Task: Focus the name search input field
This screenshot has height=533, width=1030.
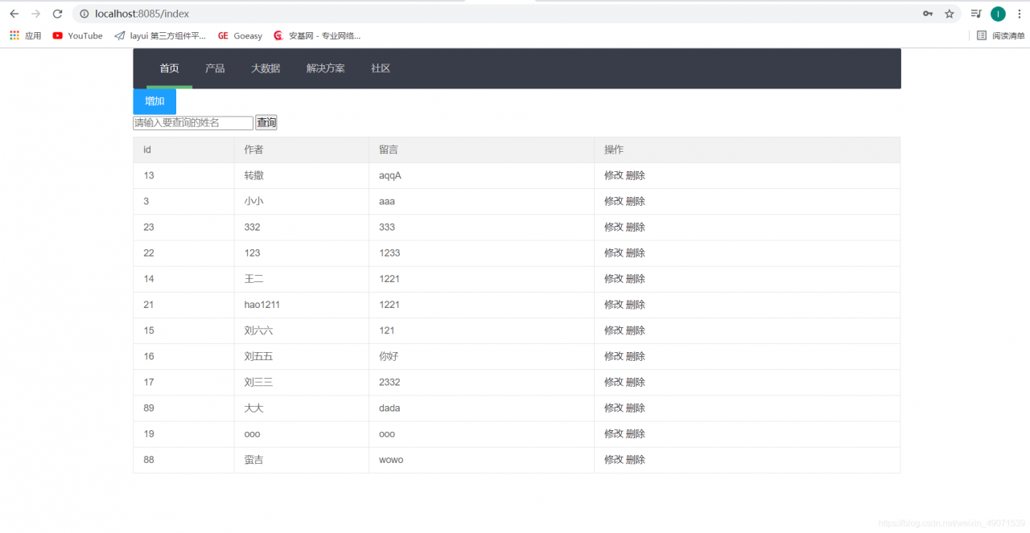Action: [x=193, y=123]
